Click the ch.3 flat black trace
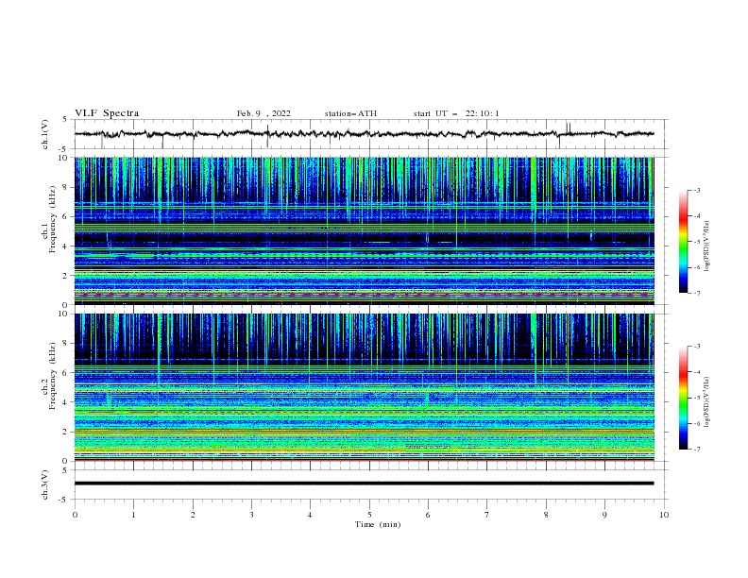Image resolution: width=748 pixels, height=578 pixels. pyautogui.click(x=364, y=484)
